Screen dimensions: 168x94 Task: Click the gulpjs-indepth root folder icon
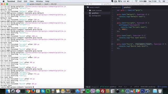pyautogui.click(x=88, y=7)
